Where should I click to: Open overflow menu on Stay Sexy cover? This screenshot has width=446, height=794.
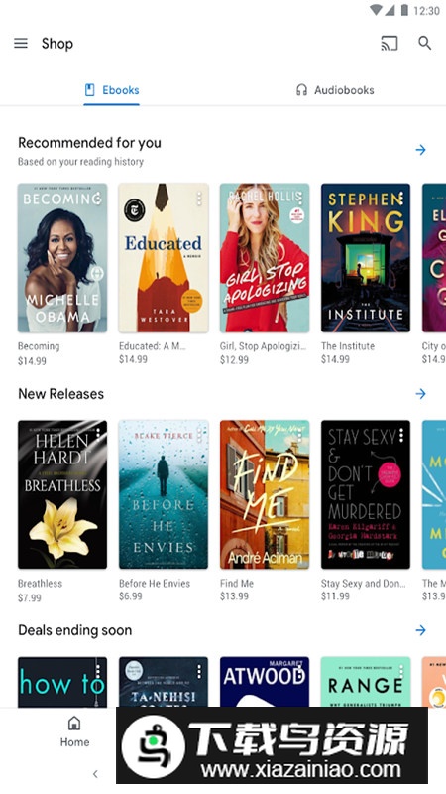401,435
